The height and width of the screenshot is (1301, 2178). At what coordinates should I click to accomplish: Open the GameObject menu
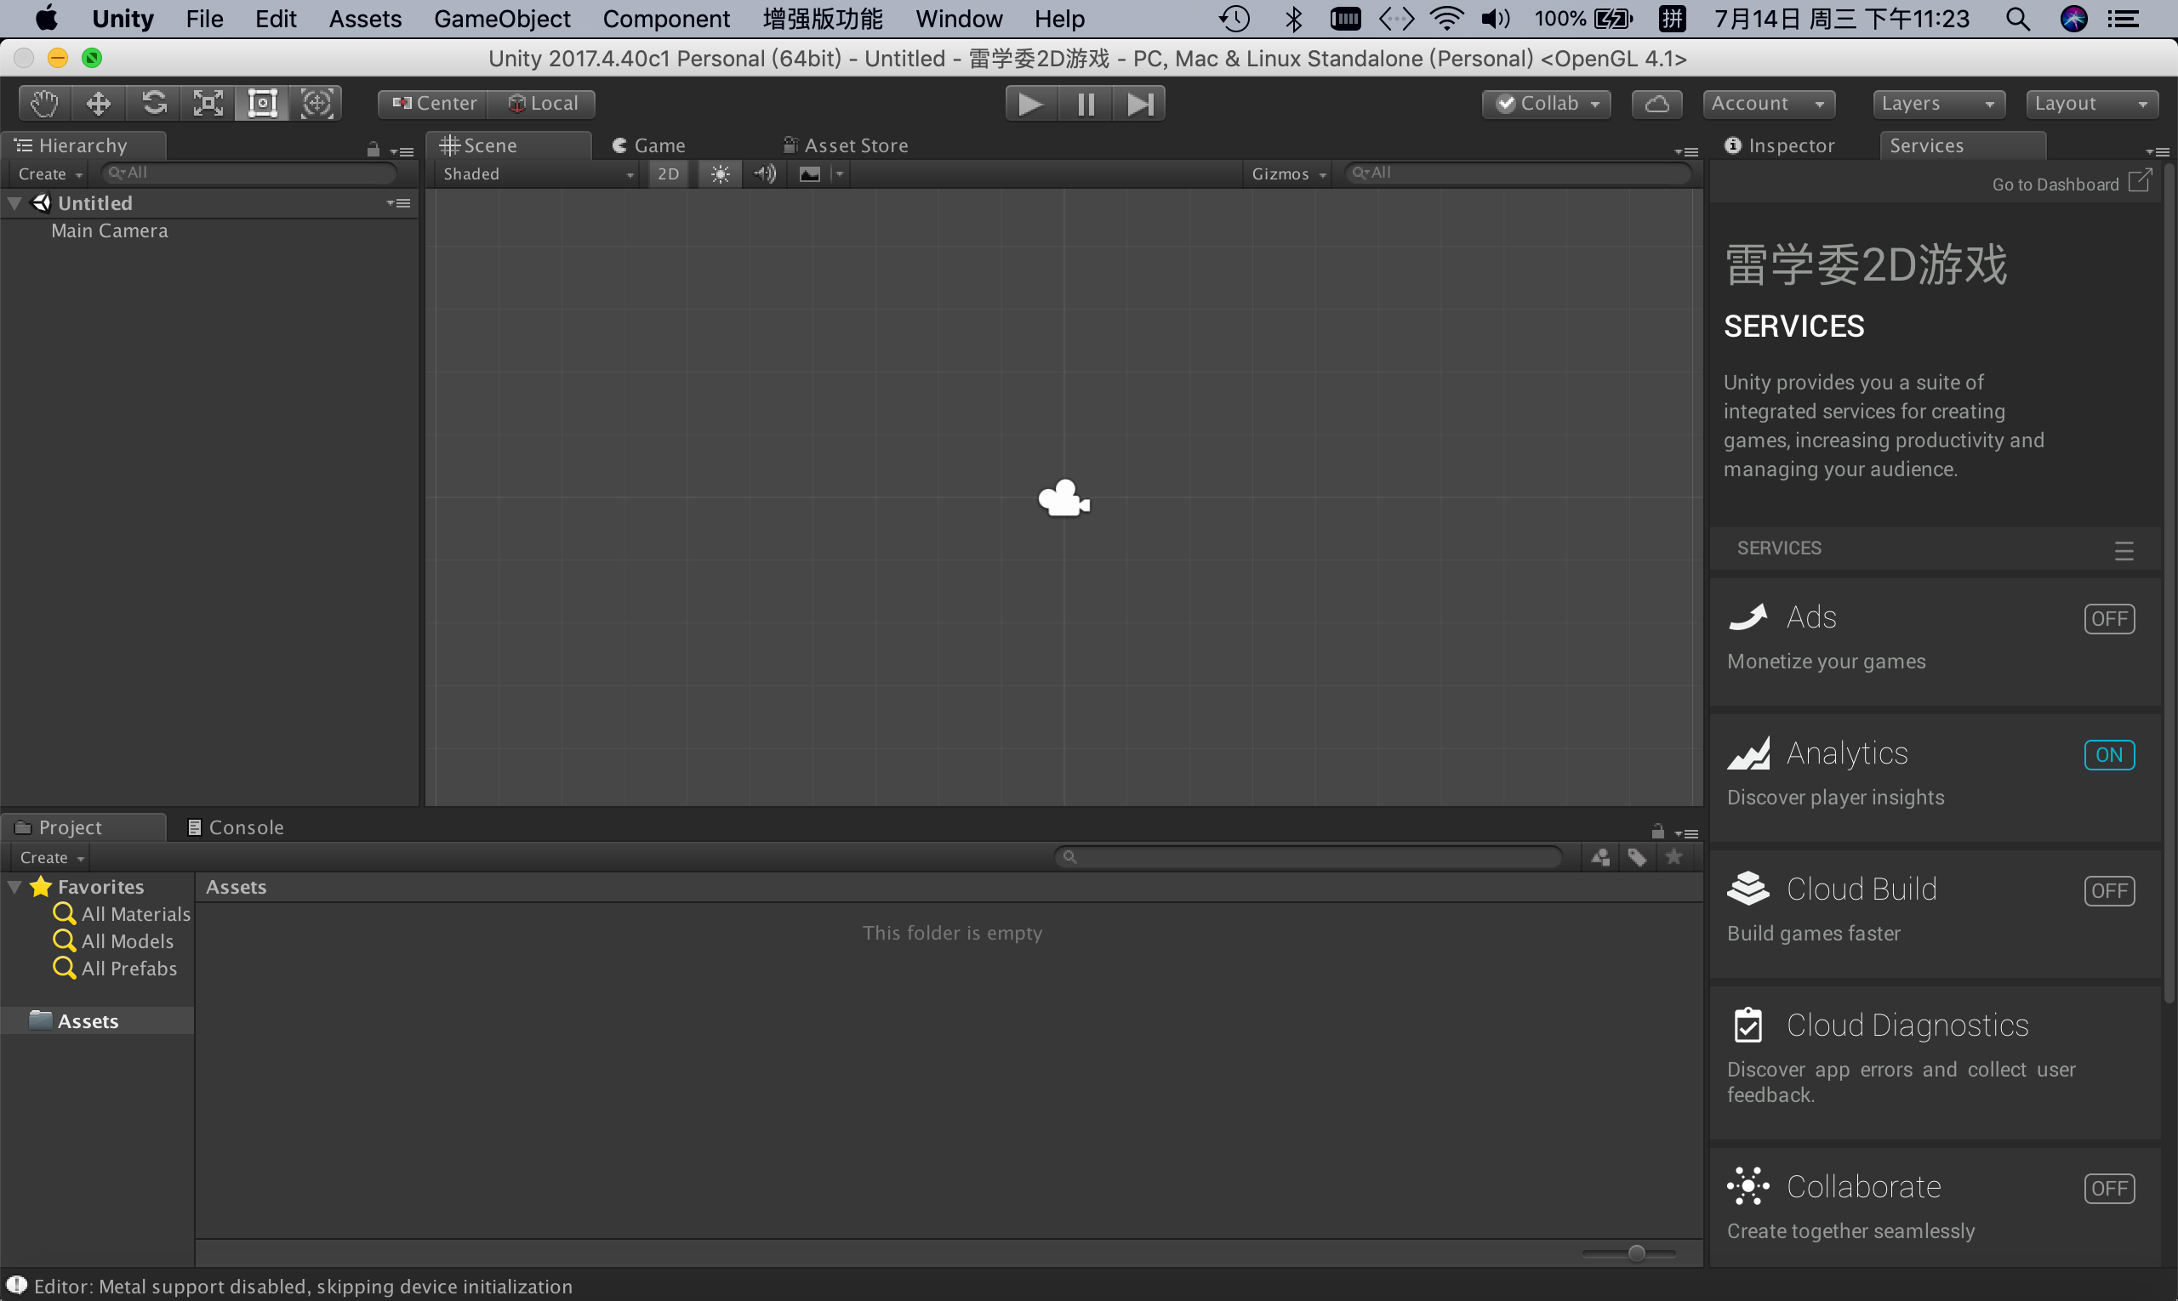click(x=502, y=19)
